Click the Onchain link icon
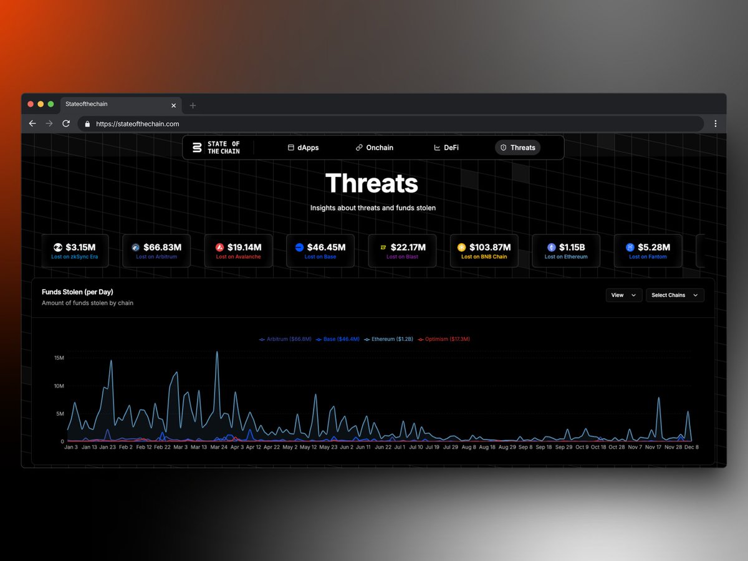 (359, 148)
